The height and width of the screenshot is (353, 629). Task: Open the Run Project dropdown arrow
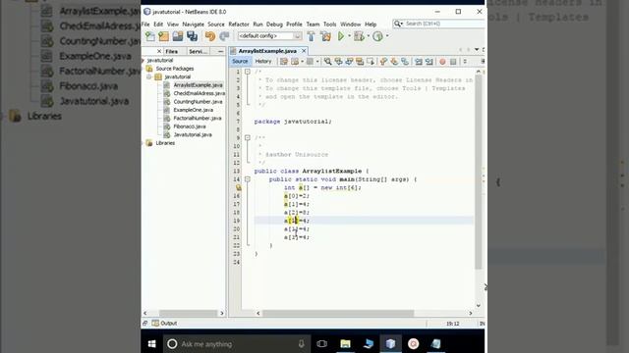[349, 36]
